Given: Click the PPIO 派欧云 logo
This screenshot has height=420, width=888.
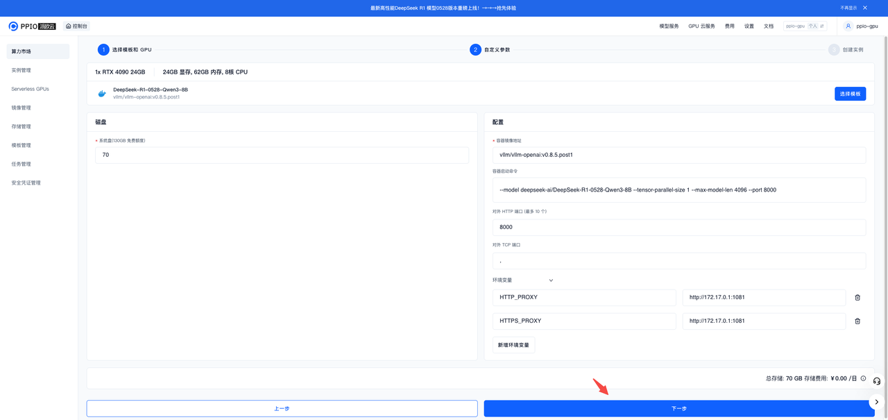Looking at the screenshot, I should (32, 26).
